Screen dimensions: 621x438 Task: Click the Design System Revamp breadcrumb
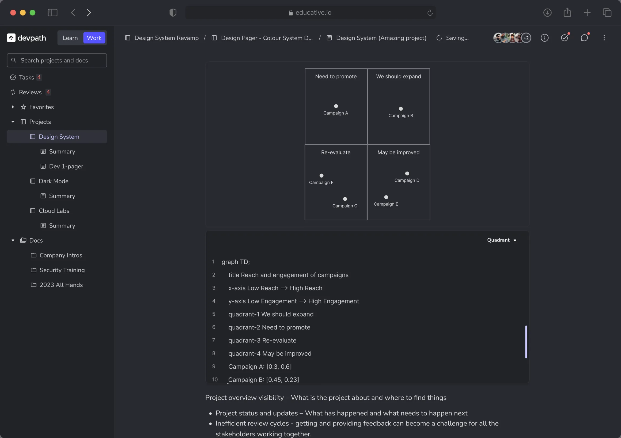click(166, 38)
